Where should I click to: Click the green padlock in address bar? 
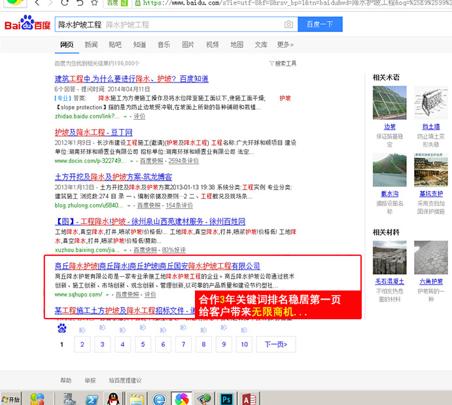(138, 3)
